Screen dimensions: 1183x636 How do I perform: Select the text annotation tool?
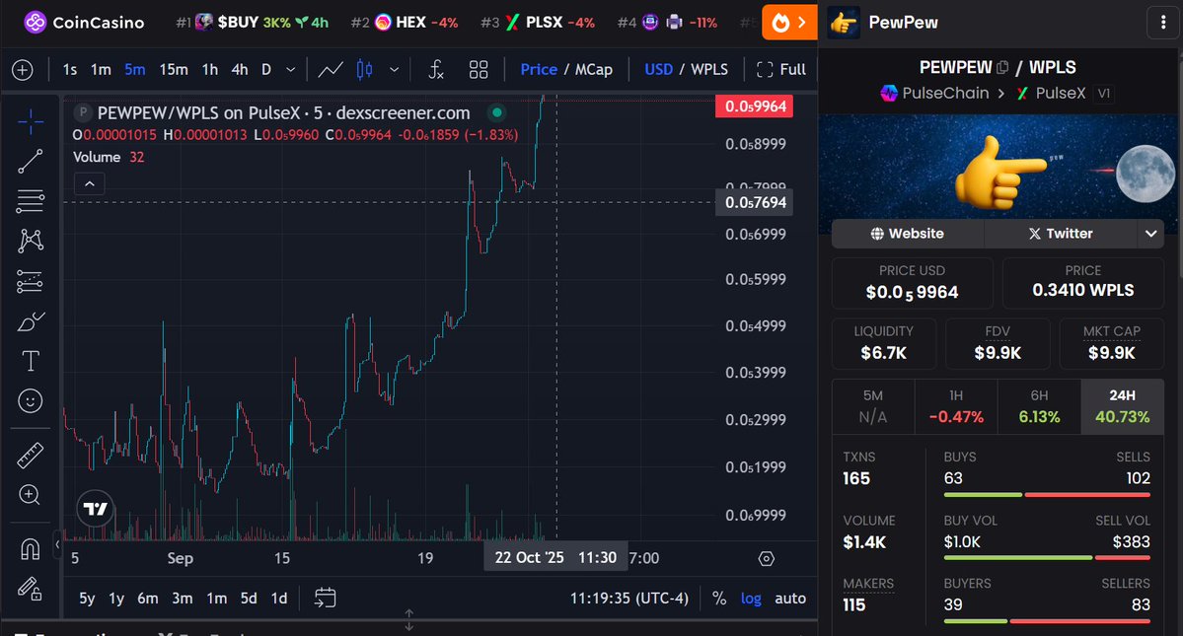[31, 361]
